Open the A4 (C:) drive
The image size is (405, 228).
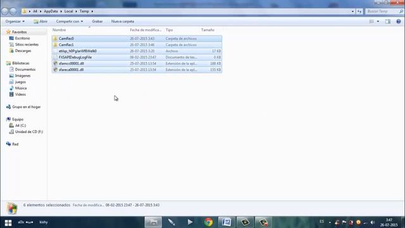(x=20, y=125)
